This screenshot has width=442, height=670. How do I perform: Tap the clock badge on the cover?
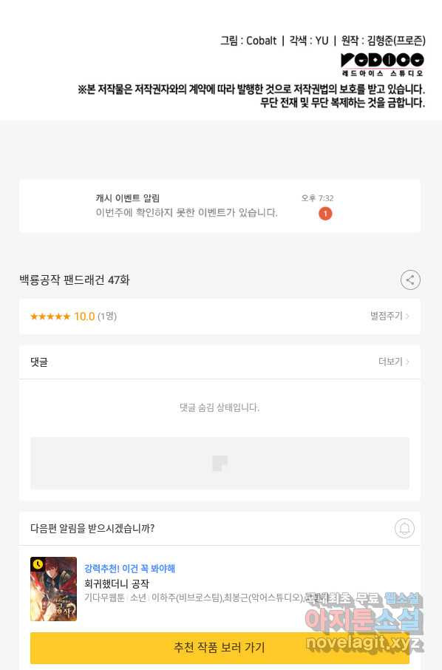(38, 564)
